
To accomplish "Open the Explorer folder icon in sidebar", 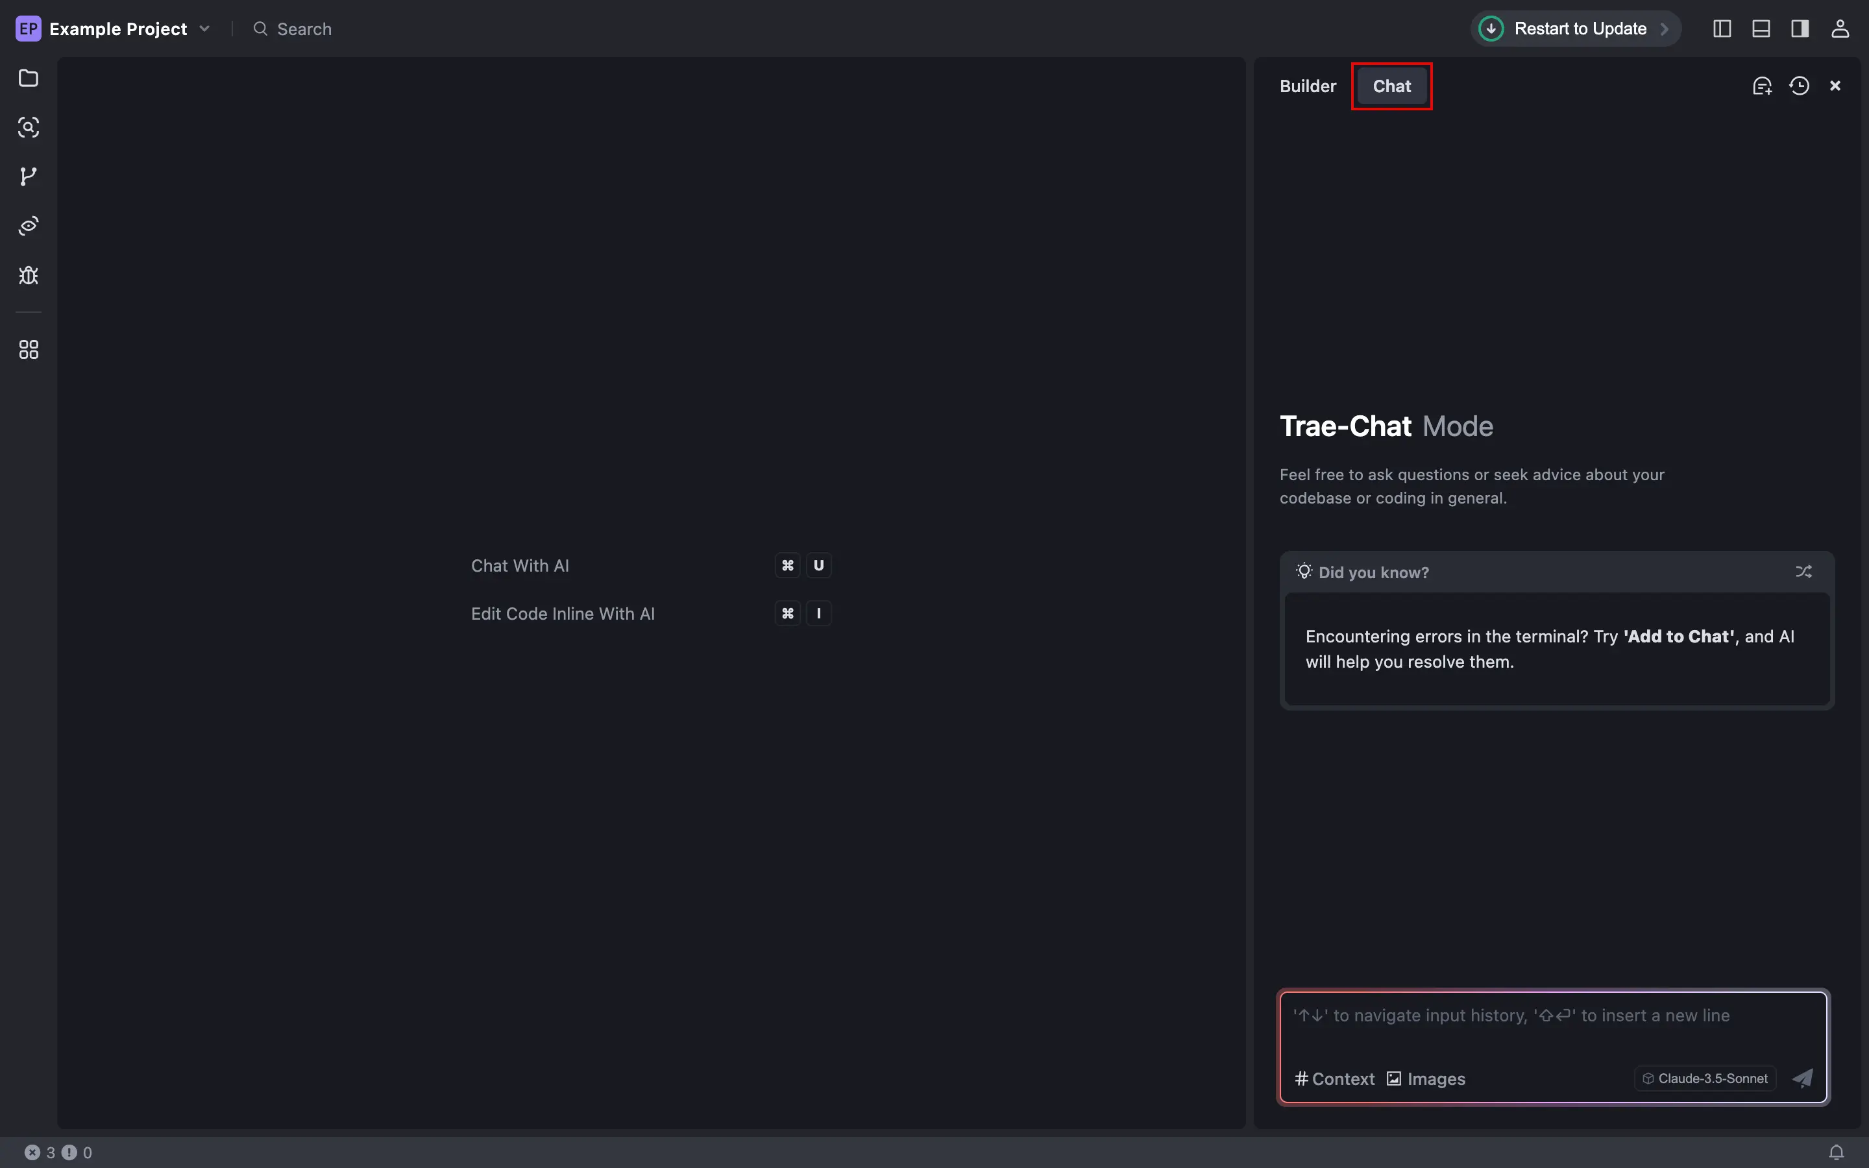I will click(x=29, y=78).
